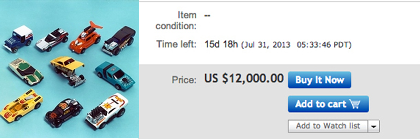Image resolution: width=420 pixels, height=139 pixels.
Task: Expand the Watch list dropdown arrow
Action: coord(374,126)
